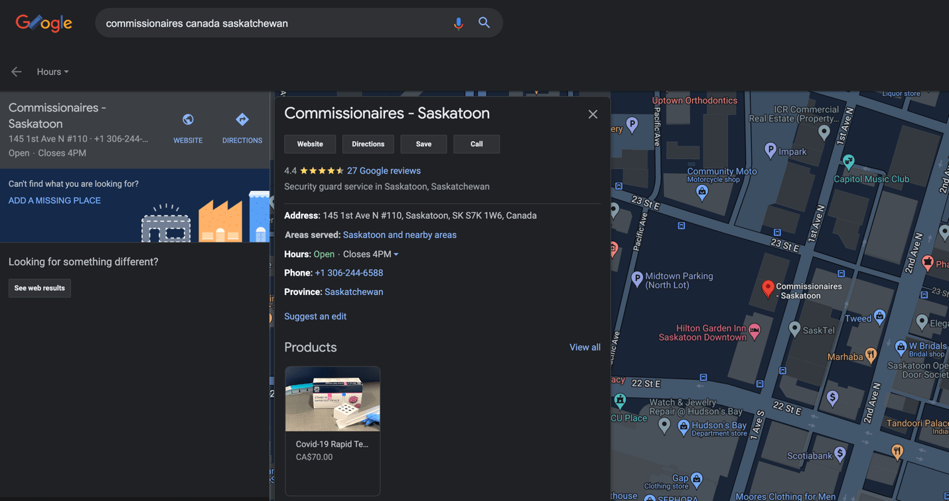Image resolution: width=949 pixels, height=501 pixels.
Task: Click Midtown Parking North Lot icon
Action: pos(637,280)
